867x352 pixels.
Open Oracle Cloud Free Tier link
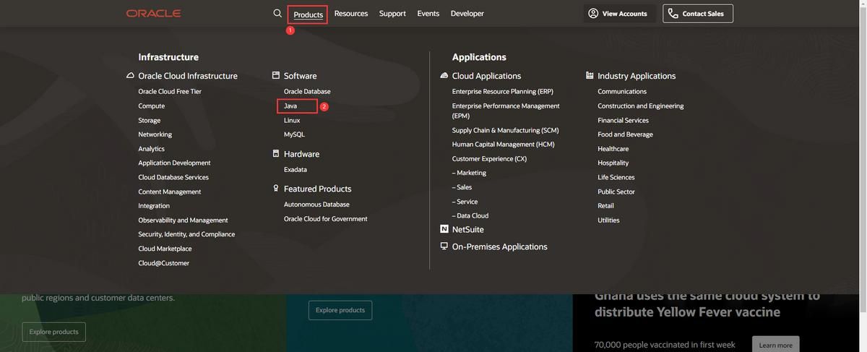pyautogui.click(x=170, y=92)
